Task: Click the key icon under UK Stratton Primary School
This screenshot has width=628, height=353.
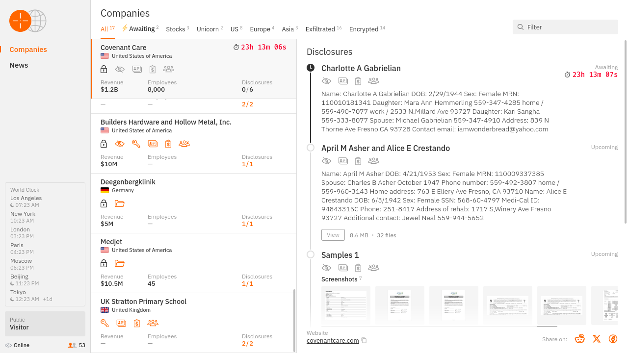Action: [105, 323]
